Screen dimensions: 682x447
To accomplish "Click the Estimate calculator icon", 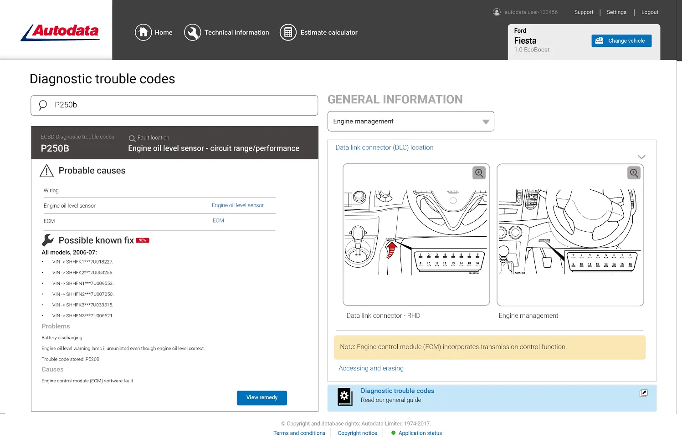I will coord(288,32).
